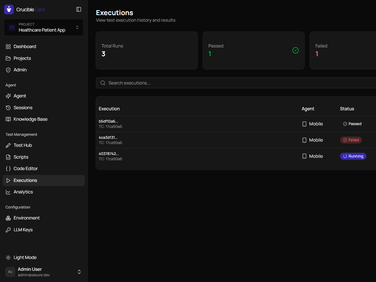Open the Healthcare Patient App project selector

click(44, 27)
